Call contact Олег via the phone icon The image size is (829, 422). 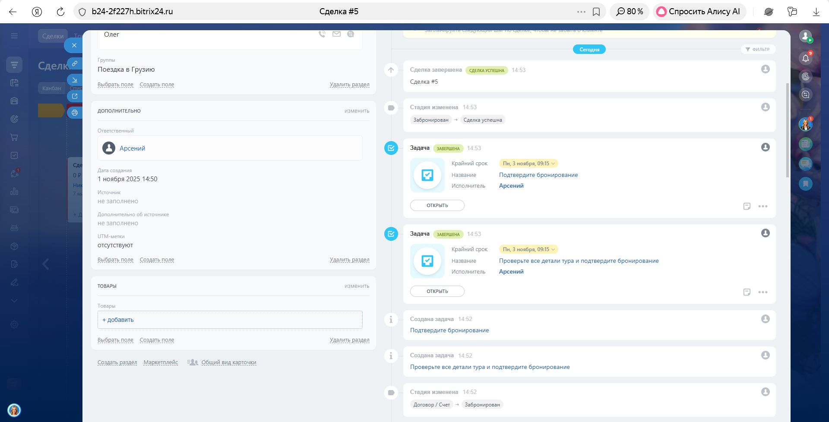(322, 34)
